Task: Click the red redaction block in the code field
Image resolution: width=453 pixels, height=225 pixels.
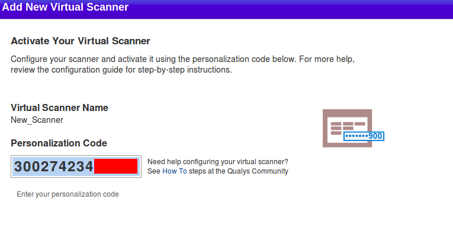Action: pyautogui.click(x=116, y=166)
